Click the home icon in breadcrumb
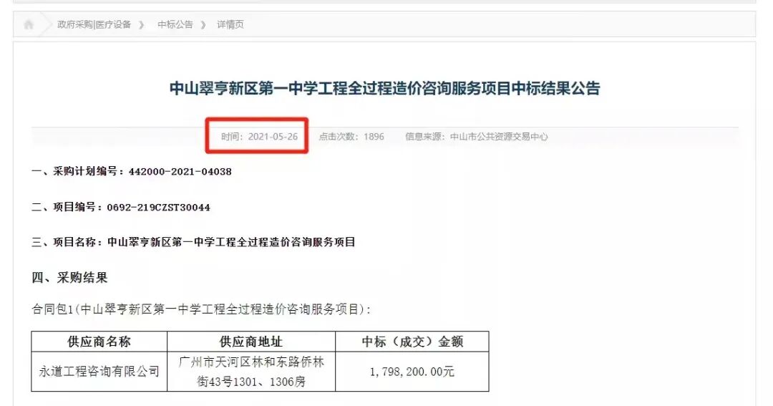The height and width of the screenshot is (406, 773). click(x=29, y=24)
